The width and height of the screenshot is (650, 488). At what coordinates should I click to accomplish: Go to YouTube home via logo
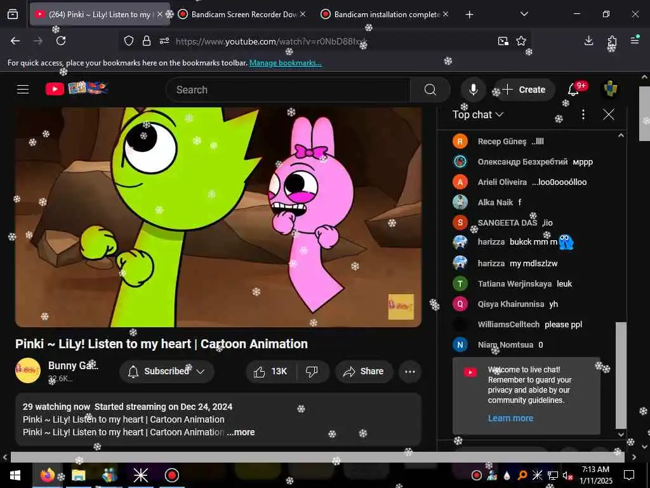pyautogui.click(x=77, y=88)
